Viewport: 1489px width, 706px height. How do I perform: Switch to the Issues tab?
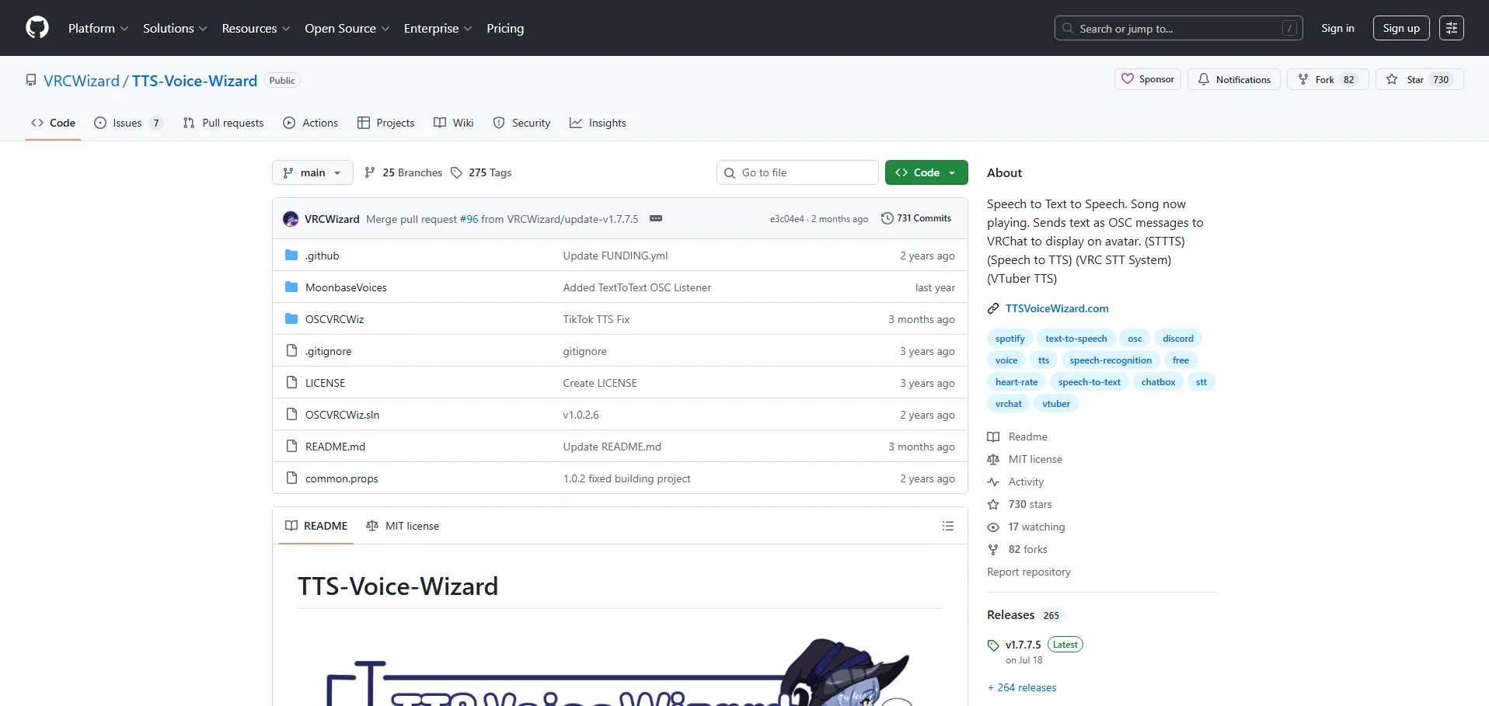coord(127,123)
